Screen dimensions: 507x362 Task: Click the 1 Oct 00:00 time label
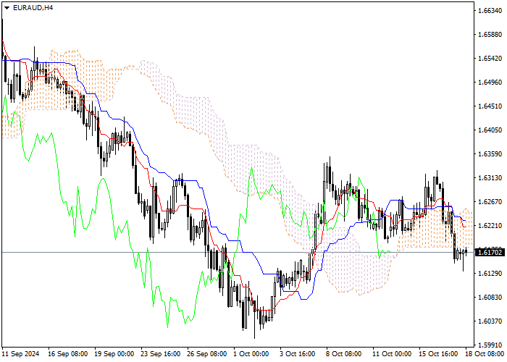251,354
